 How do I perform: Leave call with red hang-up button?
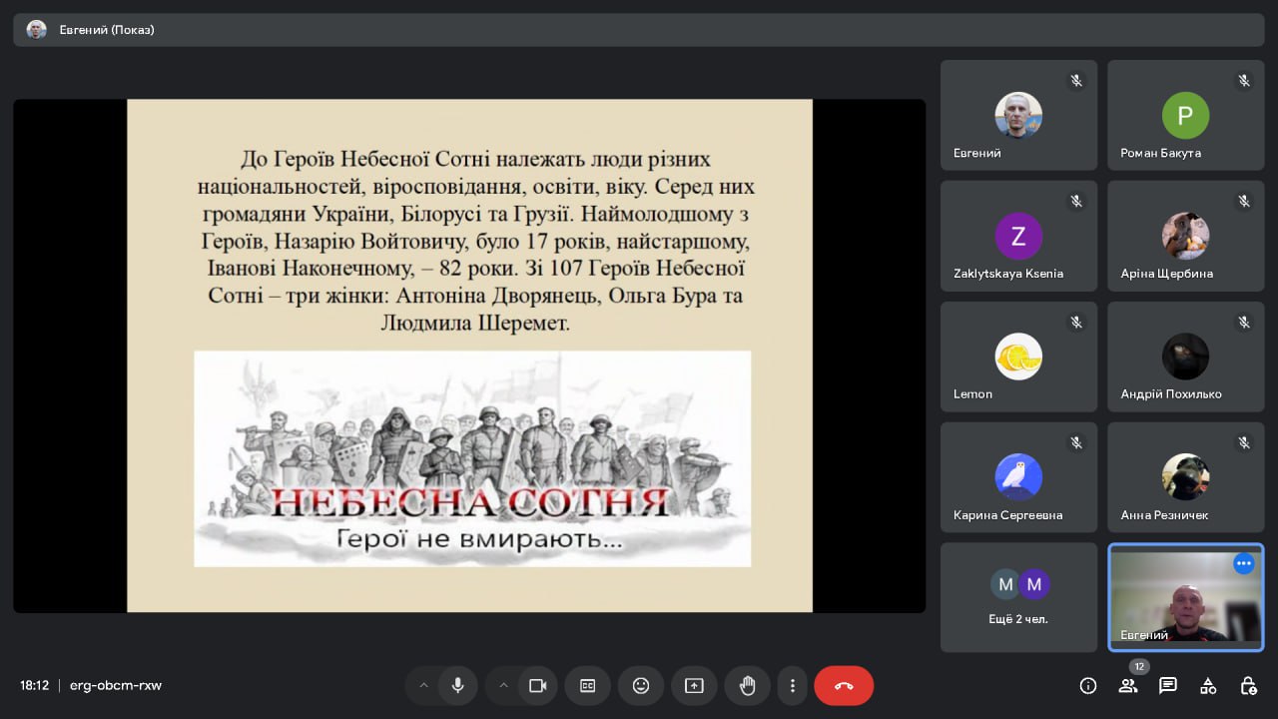click(x=844, y=686)
